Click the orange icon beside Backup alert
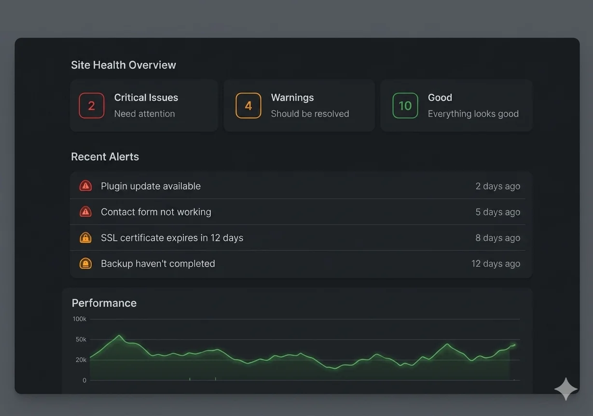This screenshot has width=593, height=416. (x=85, y=263)
